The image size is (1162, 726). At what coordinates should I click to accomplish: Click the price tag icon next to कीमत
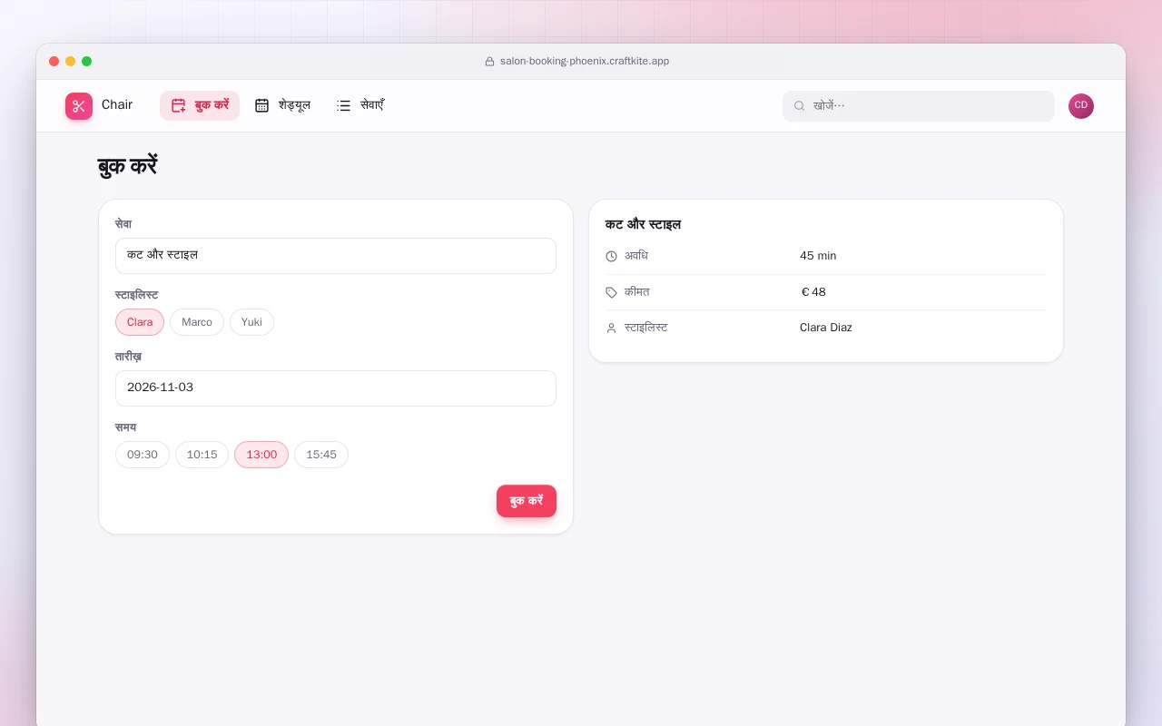click(x=611, y=292)
